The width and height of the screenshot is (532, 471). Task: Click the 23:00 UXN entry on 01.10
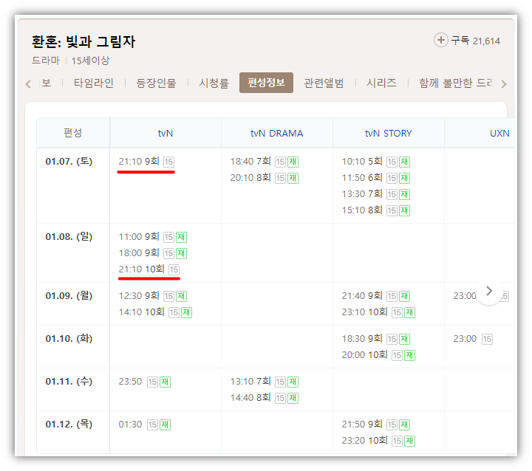[x=473, y=339]
